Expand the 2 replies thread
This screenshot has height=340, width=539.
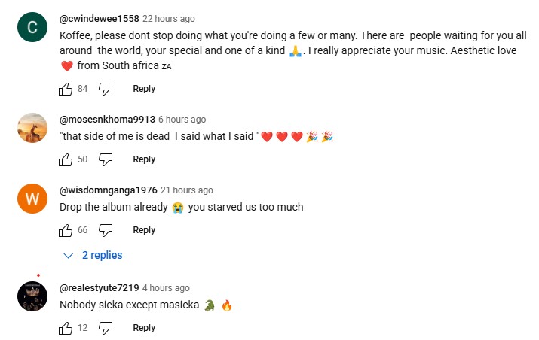coord(93,256)
